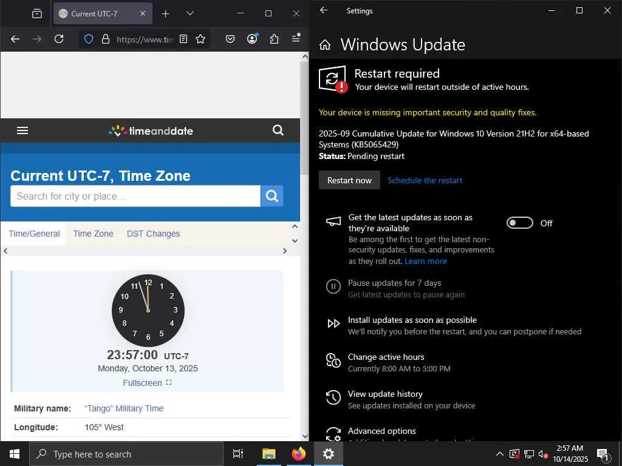Switch to the Time Zone tab

click(93, 234)
